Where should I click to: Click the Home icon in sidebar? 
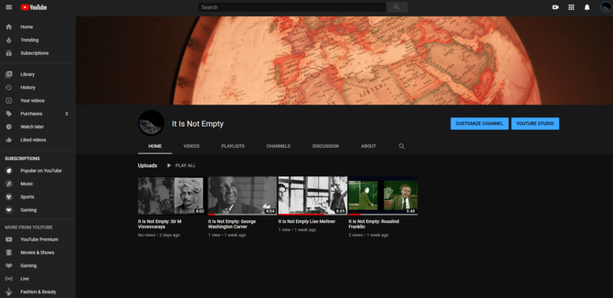coord(9,27)
